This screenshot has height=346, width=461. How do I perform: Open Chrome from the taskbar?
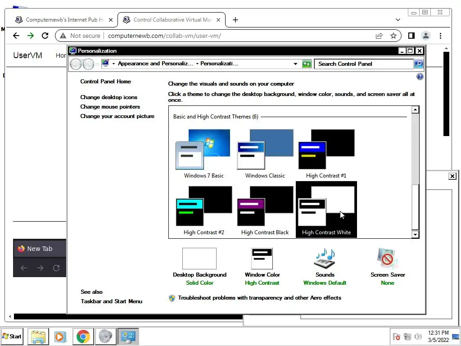[83, 337]
